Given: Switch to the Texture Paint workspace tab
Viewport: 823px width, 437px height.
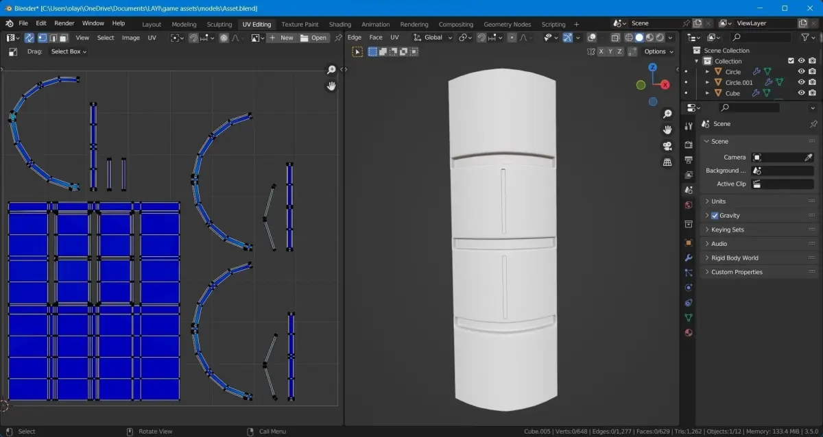Looking at the screenshot, I should [x=300, y=24].
